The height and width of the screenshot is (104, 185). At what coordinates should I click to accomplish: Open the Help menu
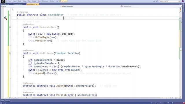(x=57, y=1)
